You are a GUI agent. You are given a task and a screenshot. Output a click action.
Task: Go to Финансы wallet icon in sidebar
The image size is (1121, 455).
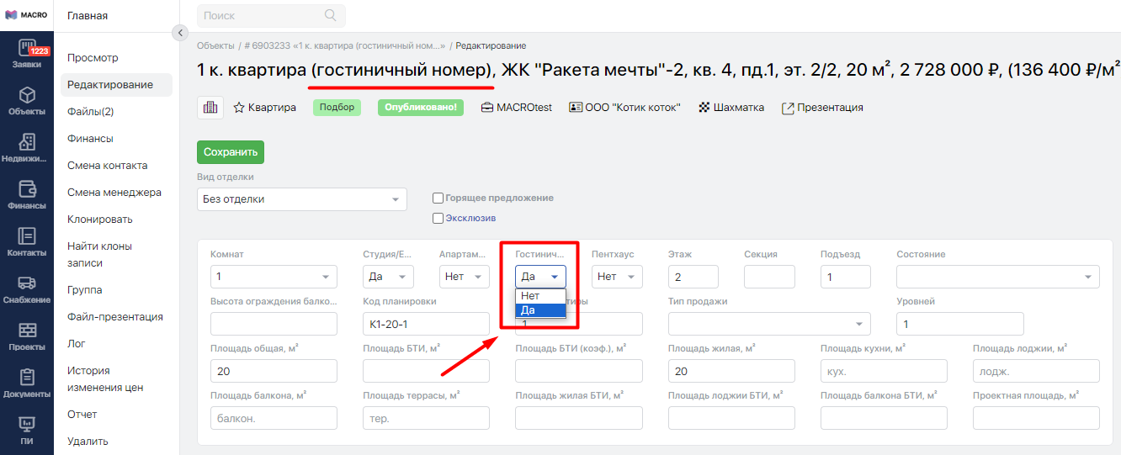tap(26, 194)
